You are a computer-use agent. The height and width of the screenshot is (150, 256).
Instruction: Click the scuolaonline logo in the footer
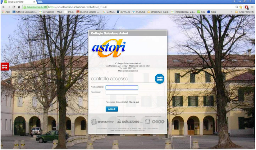(x=102, y=122)
